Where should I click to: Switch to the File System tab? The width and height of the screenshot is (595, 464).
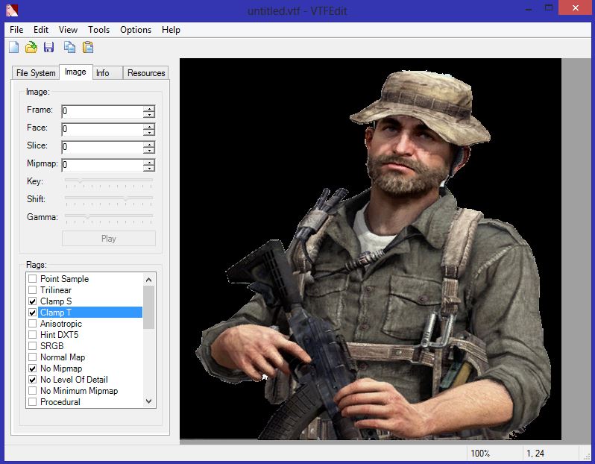click(36, 73)
